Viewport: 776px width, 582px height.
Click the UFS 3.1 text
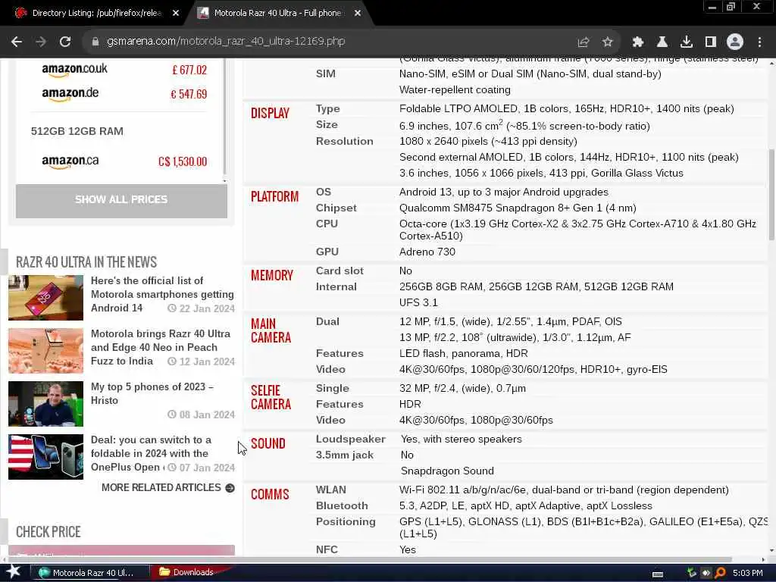418,302
